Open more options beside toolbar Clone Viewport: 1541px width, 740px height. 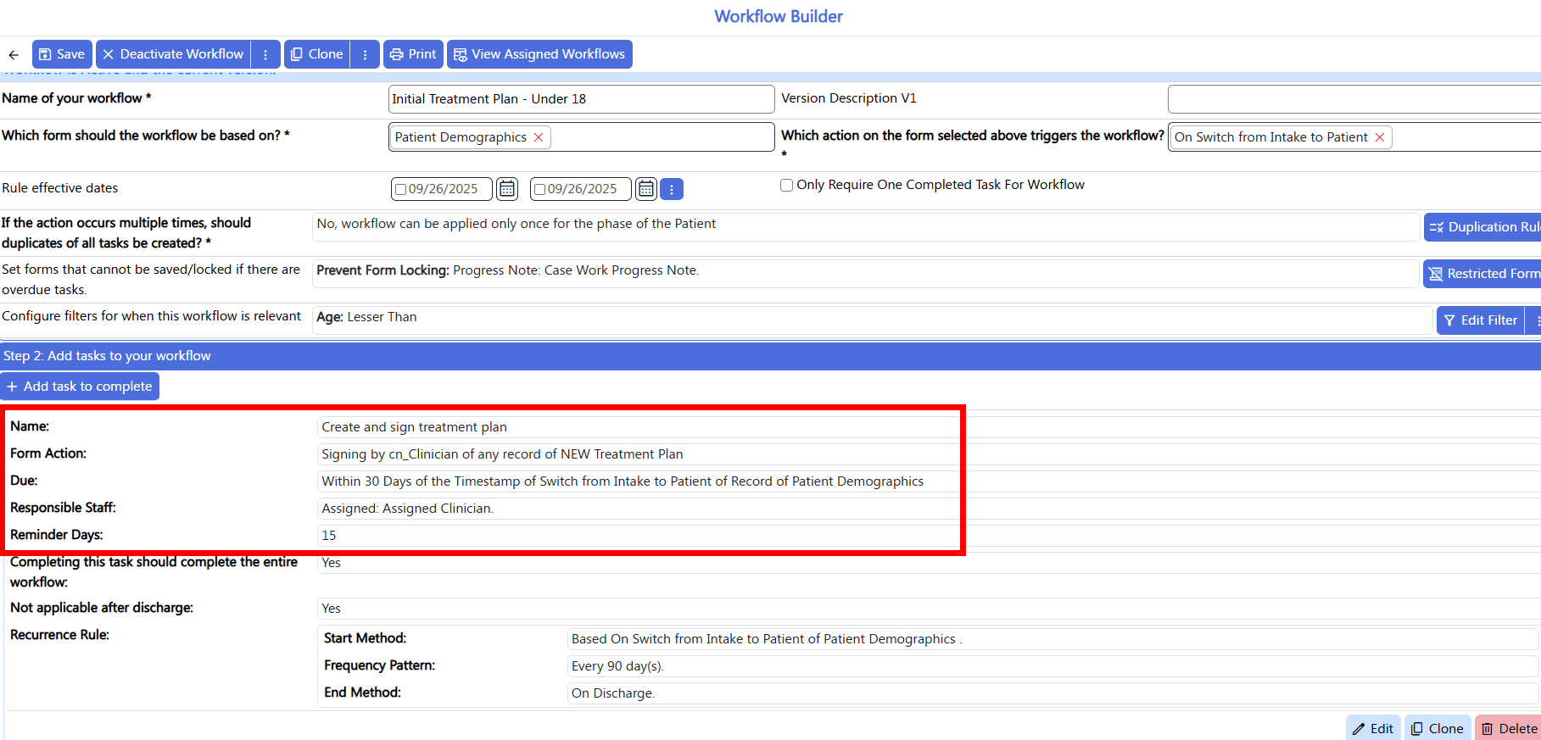pyautogui.click(x=366, y=54)
